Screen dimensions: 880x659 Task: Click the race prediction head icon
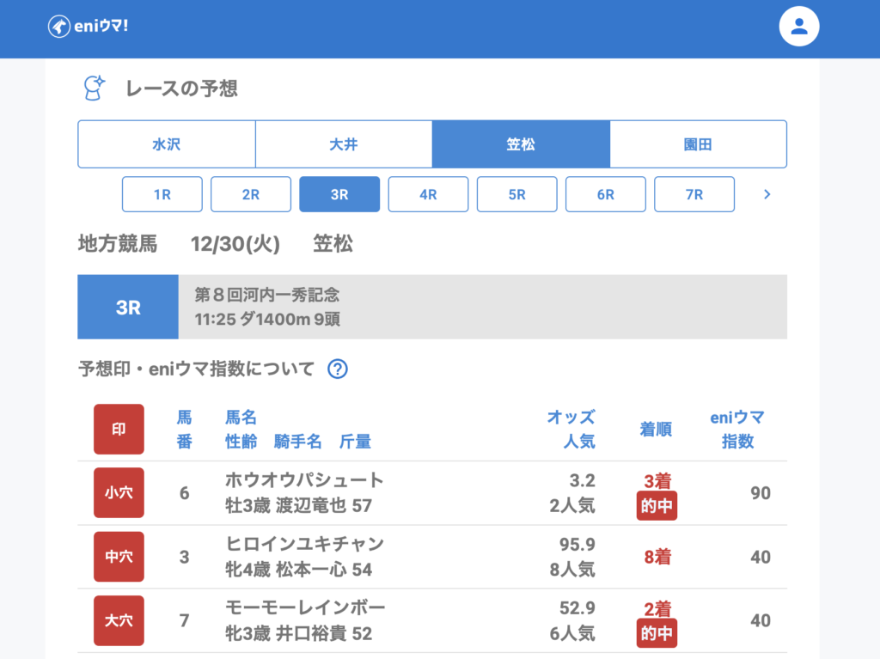click(x=93, y=88)
